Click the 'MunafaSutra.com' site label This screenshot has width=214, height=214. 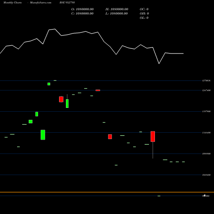coord(41,3)
